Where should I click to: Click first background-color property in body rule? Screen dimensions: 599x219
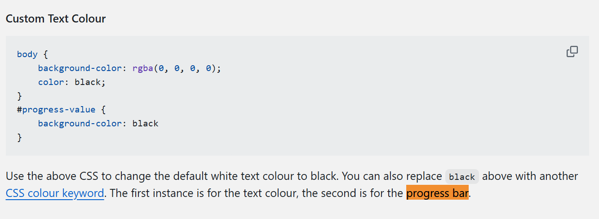[x=80, y=68]
